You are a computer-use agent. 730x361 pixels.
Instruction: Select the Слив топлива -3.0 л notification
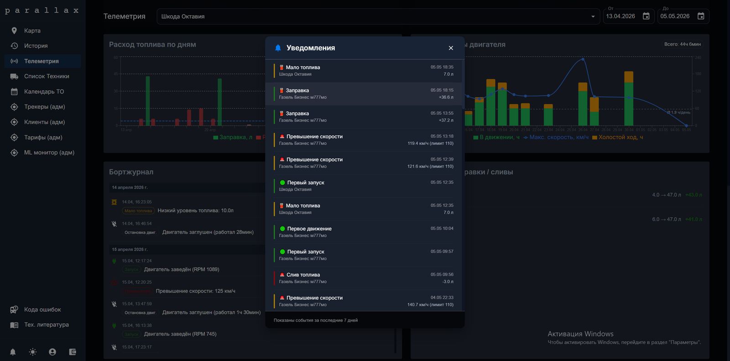pos(364,278)
